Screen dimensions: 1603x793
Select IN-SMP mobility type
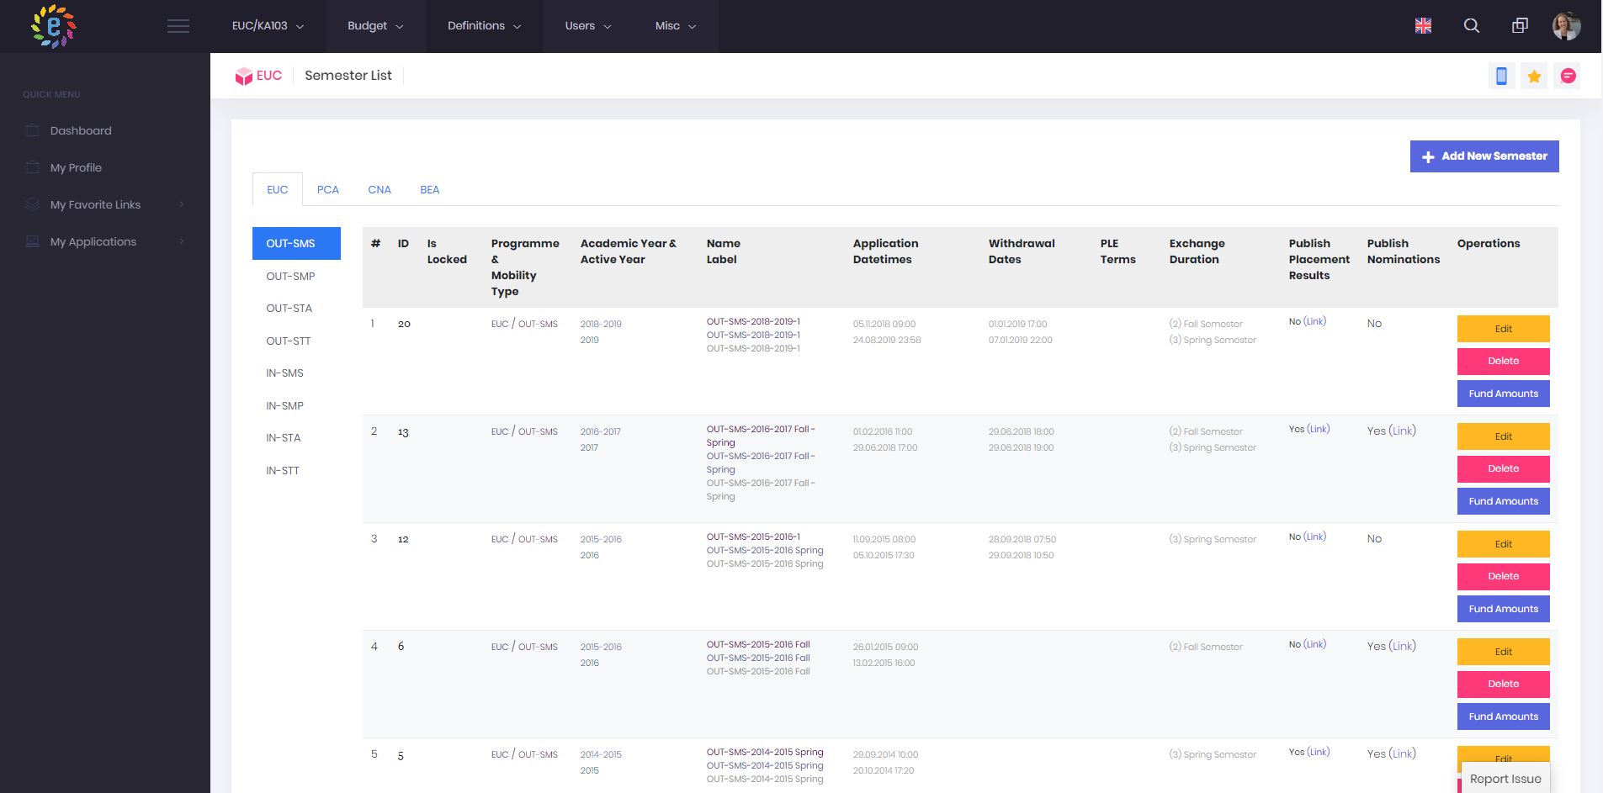point(296,405)
